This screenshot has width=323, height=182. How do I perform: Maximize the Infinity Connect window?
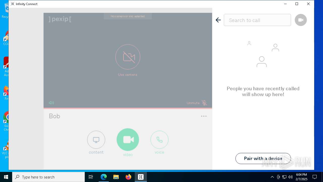click(x=297, y=4)
